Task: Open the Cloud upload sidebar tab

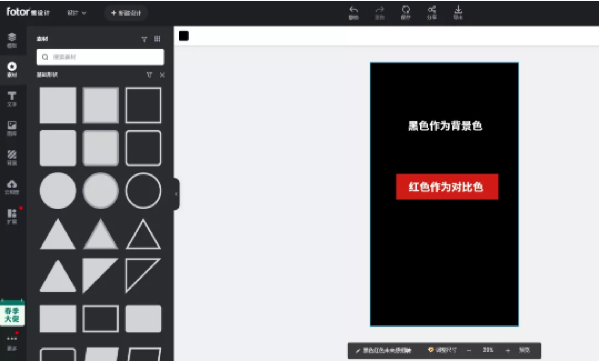Action: 12,187
